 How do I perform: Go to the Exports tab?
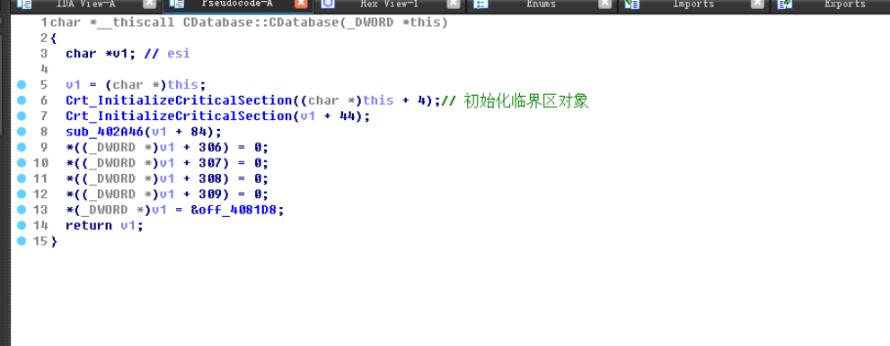click(845, 4)
